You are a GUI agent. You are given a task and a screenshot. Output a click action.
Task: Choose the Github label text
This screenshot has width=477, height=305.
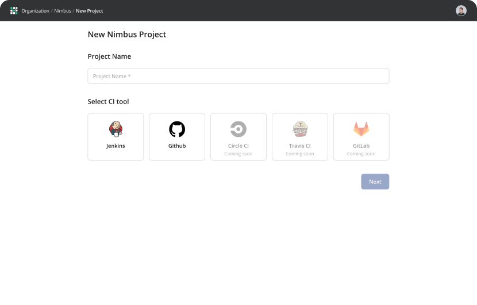pyautogui.click(x=177, y=146)
